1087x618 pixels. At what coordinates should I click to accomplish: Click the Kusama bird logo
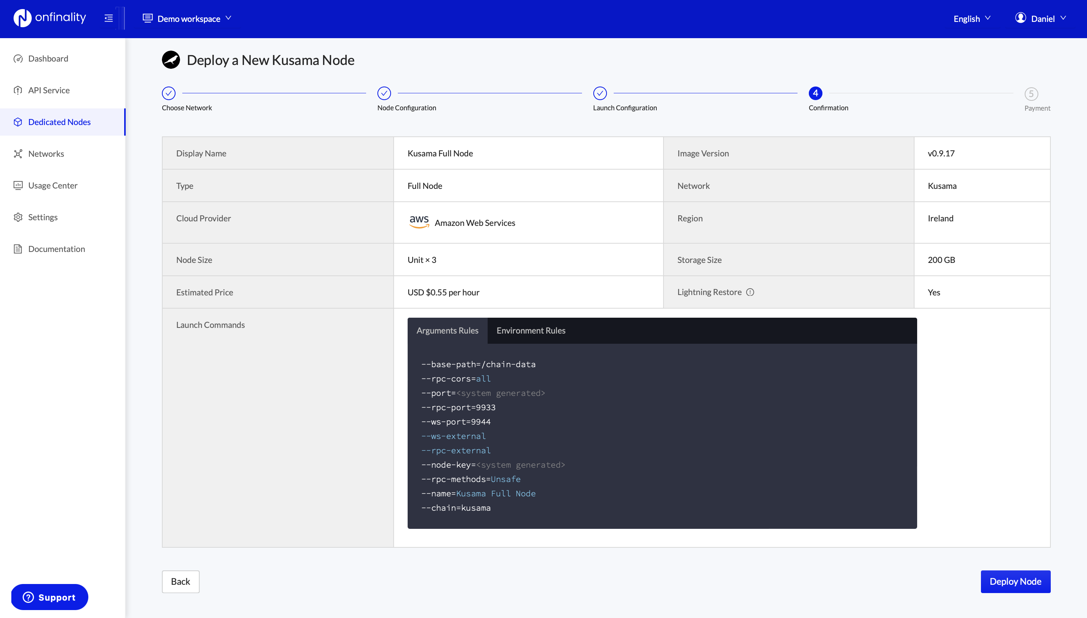171,60
